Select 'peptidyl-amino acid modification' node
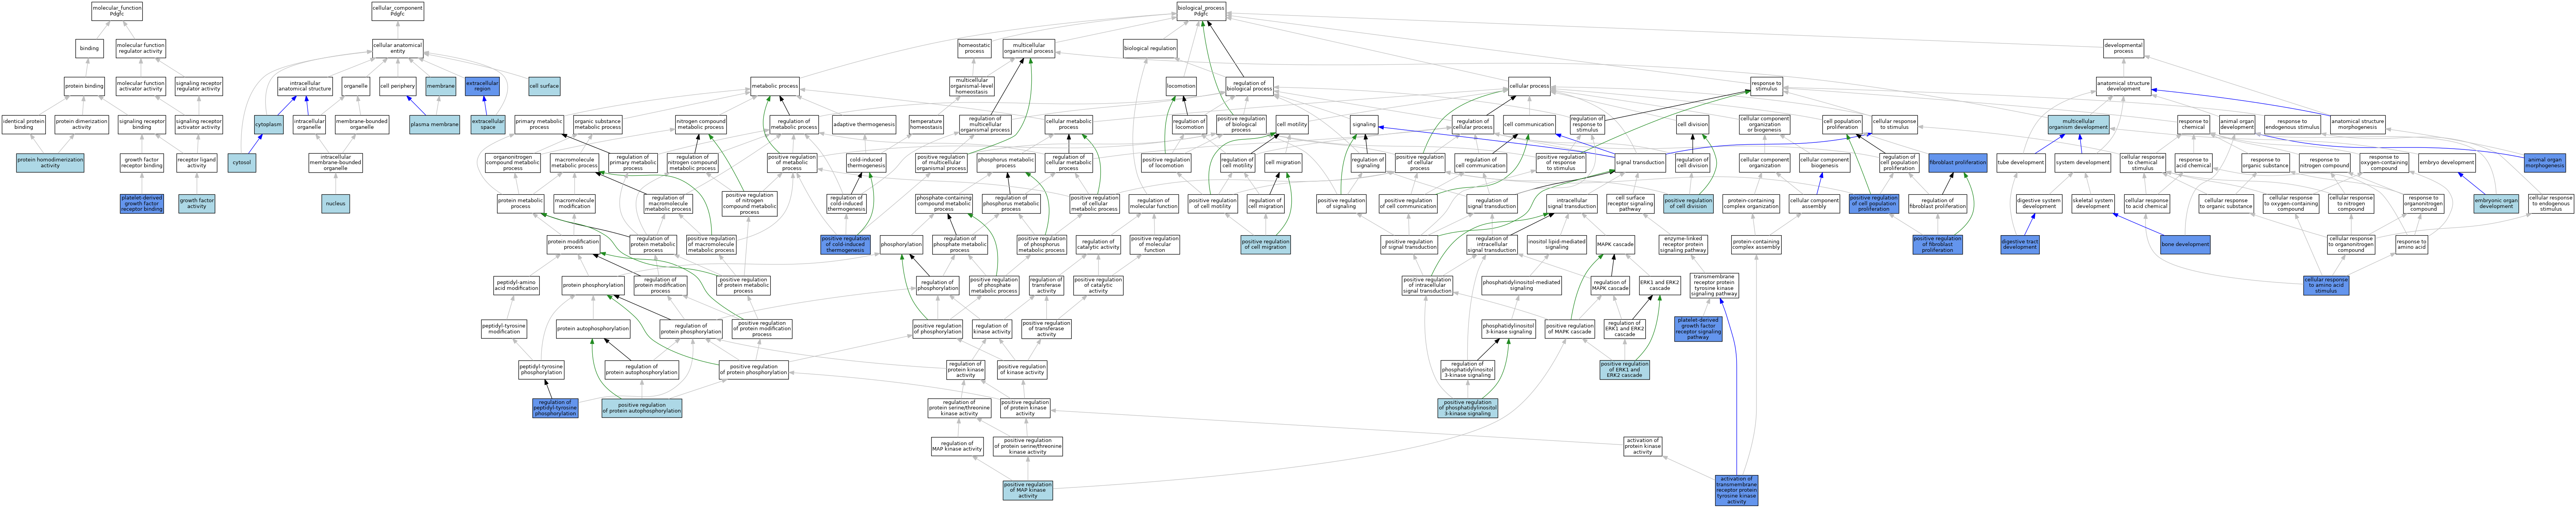Screen dimensions: 2576x508 coord(516,286)
